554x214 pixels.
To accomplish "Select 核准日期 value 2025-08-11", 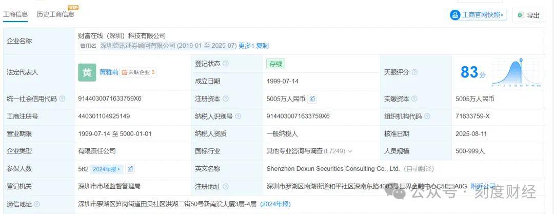I will (472, 134).
